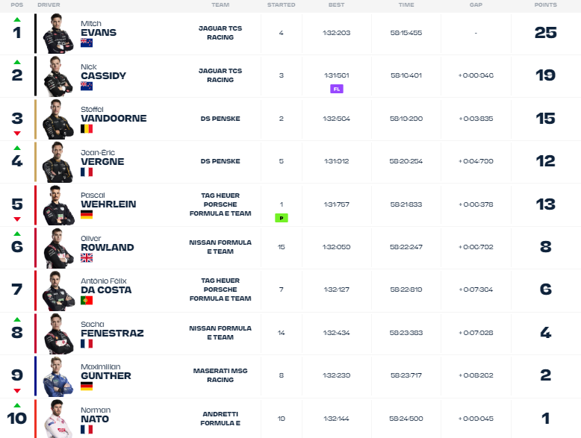Open Jean-Eric Vergne driver name link
Image resolution: width=581 pixels, height=438 pixels.
[x=102, y=157]
